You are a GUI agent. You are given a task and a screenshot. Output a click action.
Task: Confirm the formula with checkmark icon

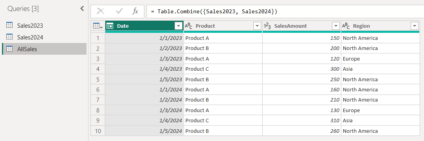119,11
